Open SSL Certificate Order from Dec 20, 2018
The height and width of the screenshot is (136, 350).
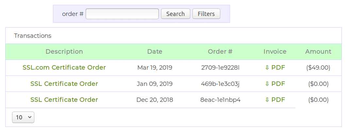pos(64,100)
